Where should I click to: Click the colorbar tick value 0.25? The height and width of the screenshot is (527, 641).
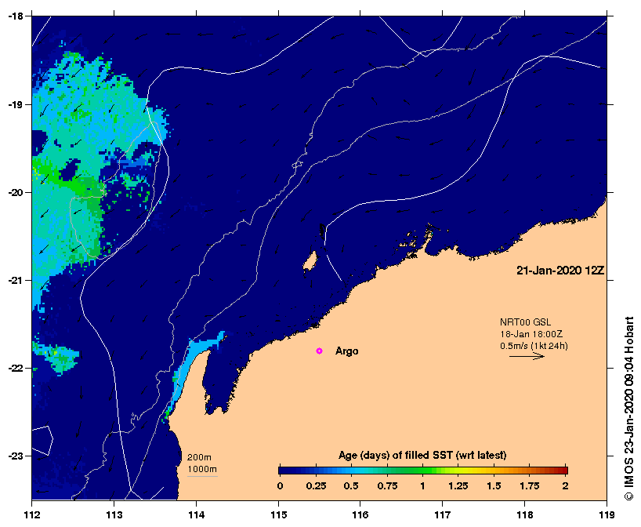pos(316,485)
